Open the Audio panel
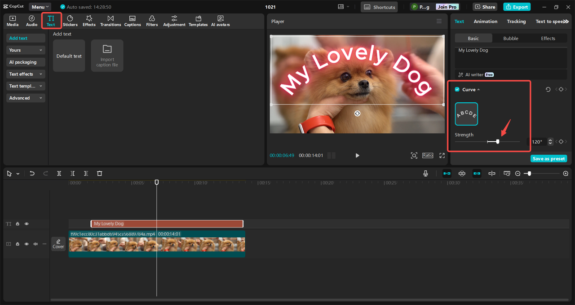The height and width of the screenshot is (305, 575). (31, 21)
